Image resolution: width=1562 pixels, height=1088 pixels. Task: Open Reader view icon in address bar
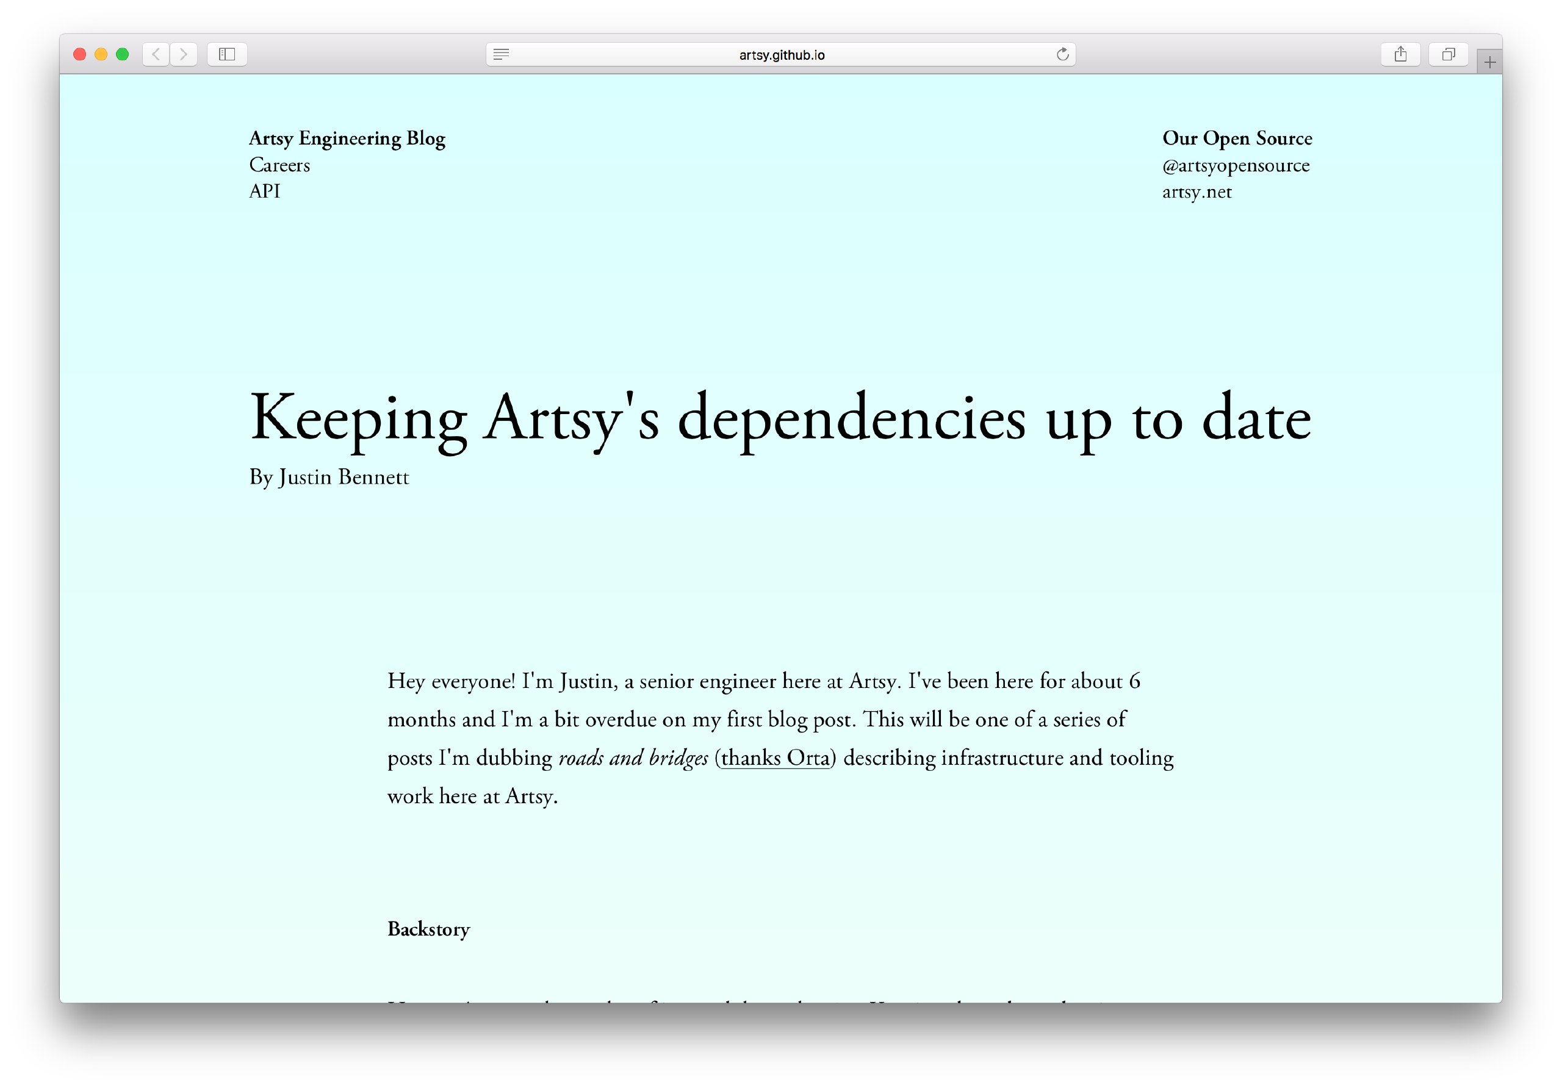[x=502, y=54]
